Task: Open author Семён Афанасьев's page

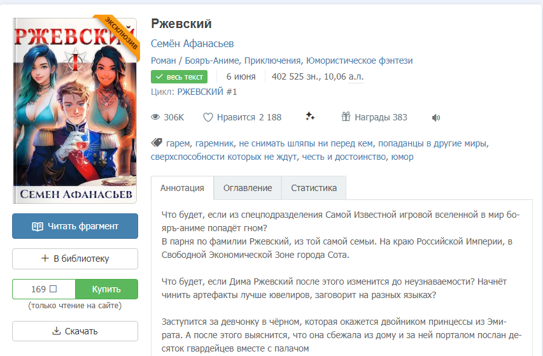Action: (x=192, y=44)
